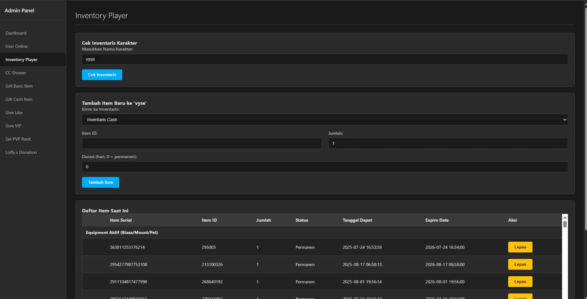
Task: Click the Tambah Item button
Action: (100, 182)
